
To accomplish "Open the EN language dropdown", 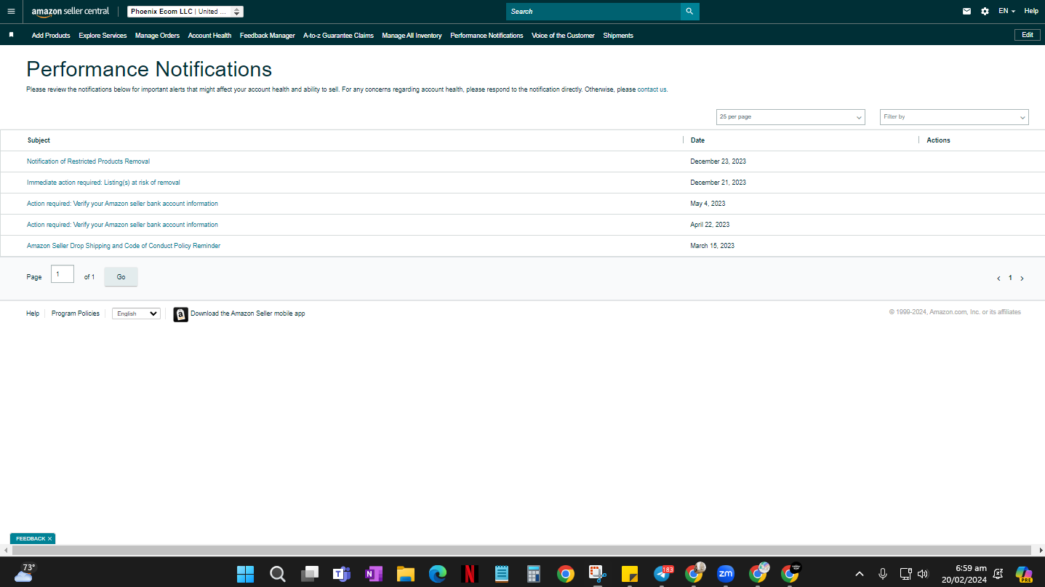I will [x=1006, y=12].
